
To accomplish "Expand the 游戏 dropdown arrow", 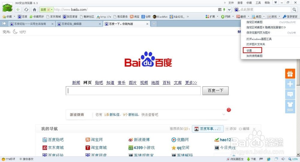I will pos(279,16).
